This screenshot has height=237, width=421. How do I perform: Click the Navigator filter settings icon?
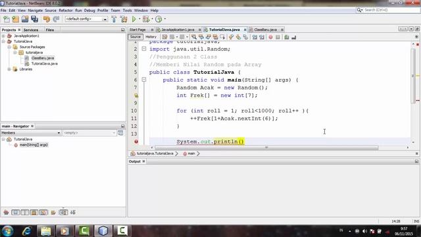[120, 133]
